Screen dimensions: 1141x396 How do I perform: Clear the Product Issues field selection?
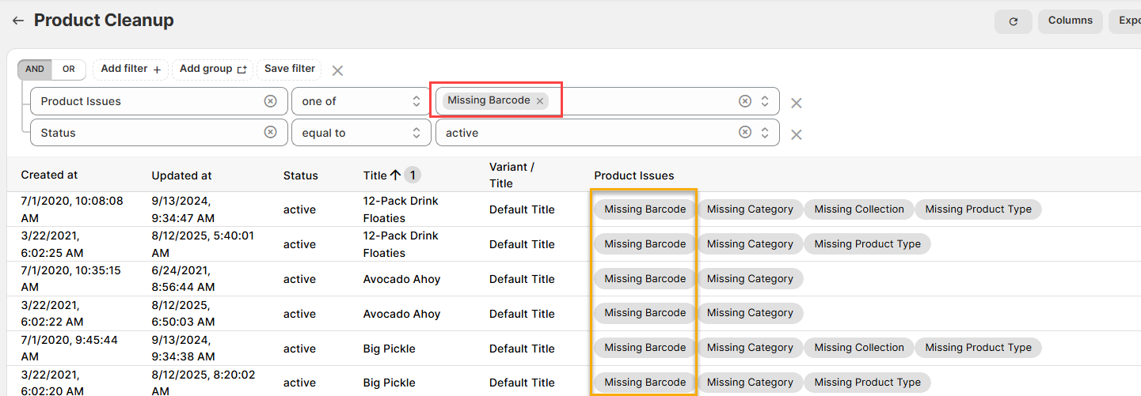click(270, 101)
